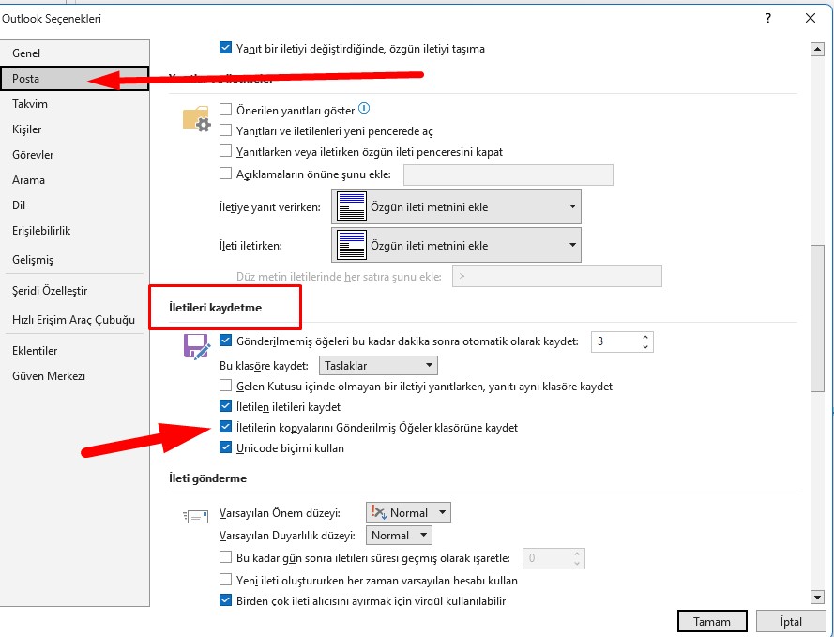Viewport: 834px width, 637px height.
Task: Switch to the Dil category
Action: tap(75, 205)
